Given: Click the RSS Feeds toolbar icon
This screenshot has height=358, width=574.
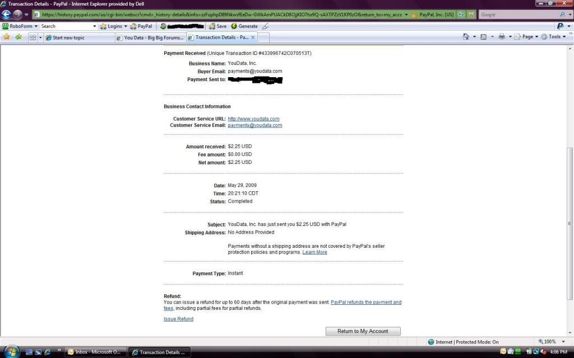Looking at the screenshot, I should point(483,36).
